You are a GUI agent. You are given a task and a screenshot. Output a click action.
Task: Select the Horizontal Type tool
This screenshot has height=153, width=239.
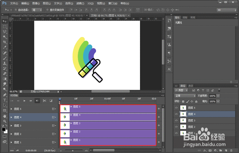pyautogui.click(x=4, y=100)
